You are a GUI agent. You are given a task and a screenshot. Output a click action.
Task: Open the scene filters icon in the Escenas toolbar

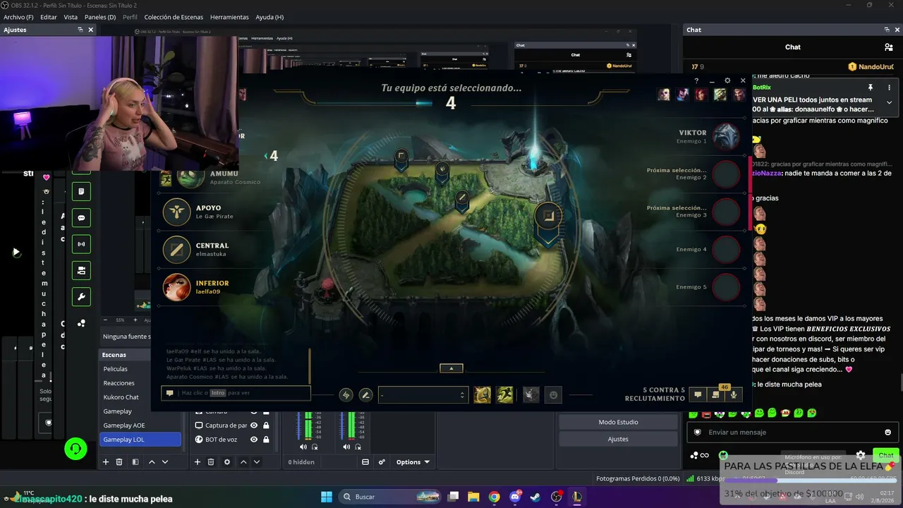(134, 462)
